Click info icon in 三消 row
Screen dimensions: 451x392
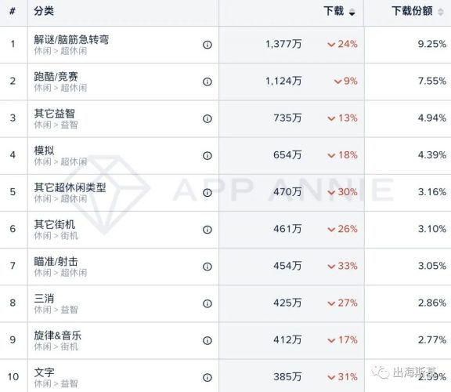tap(207, 303)
